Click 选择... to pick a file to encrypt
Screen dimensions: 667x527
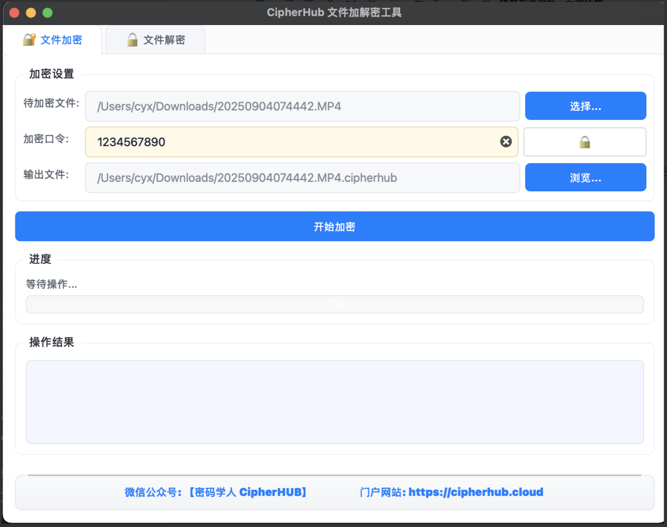(585, 106)
